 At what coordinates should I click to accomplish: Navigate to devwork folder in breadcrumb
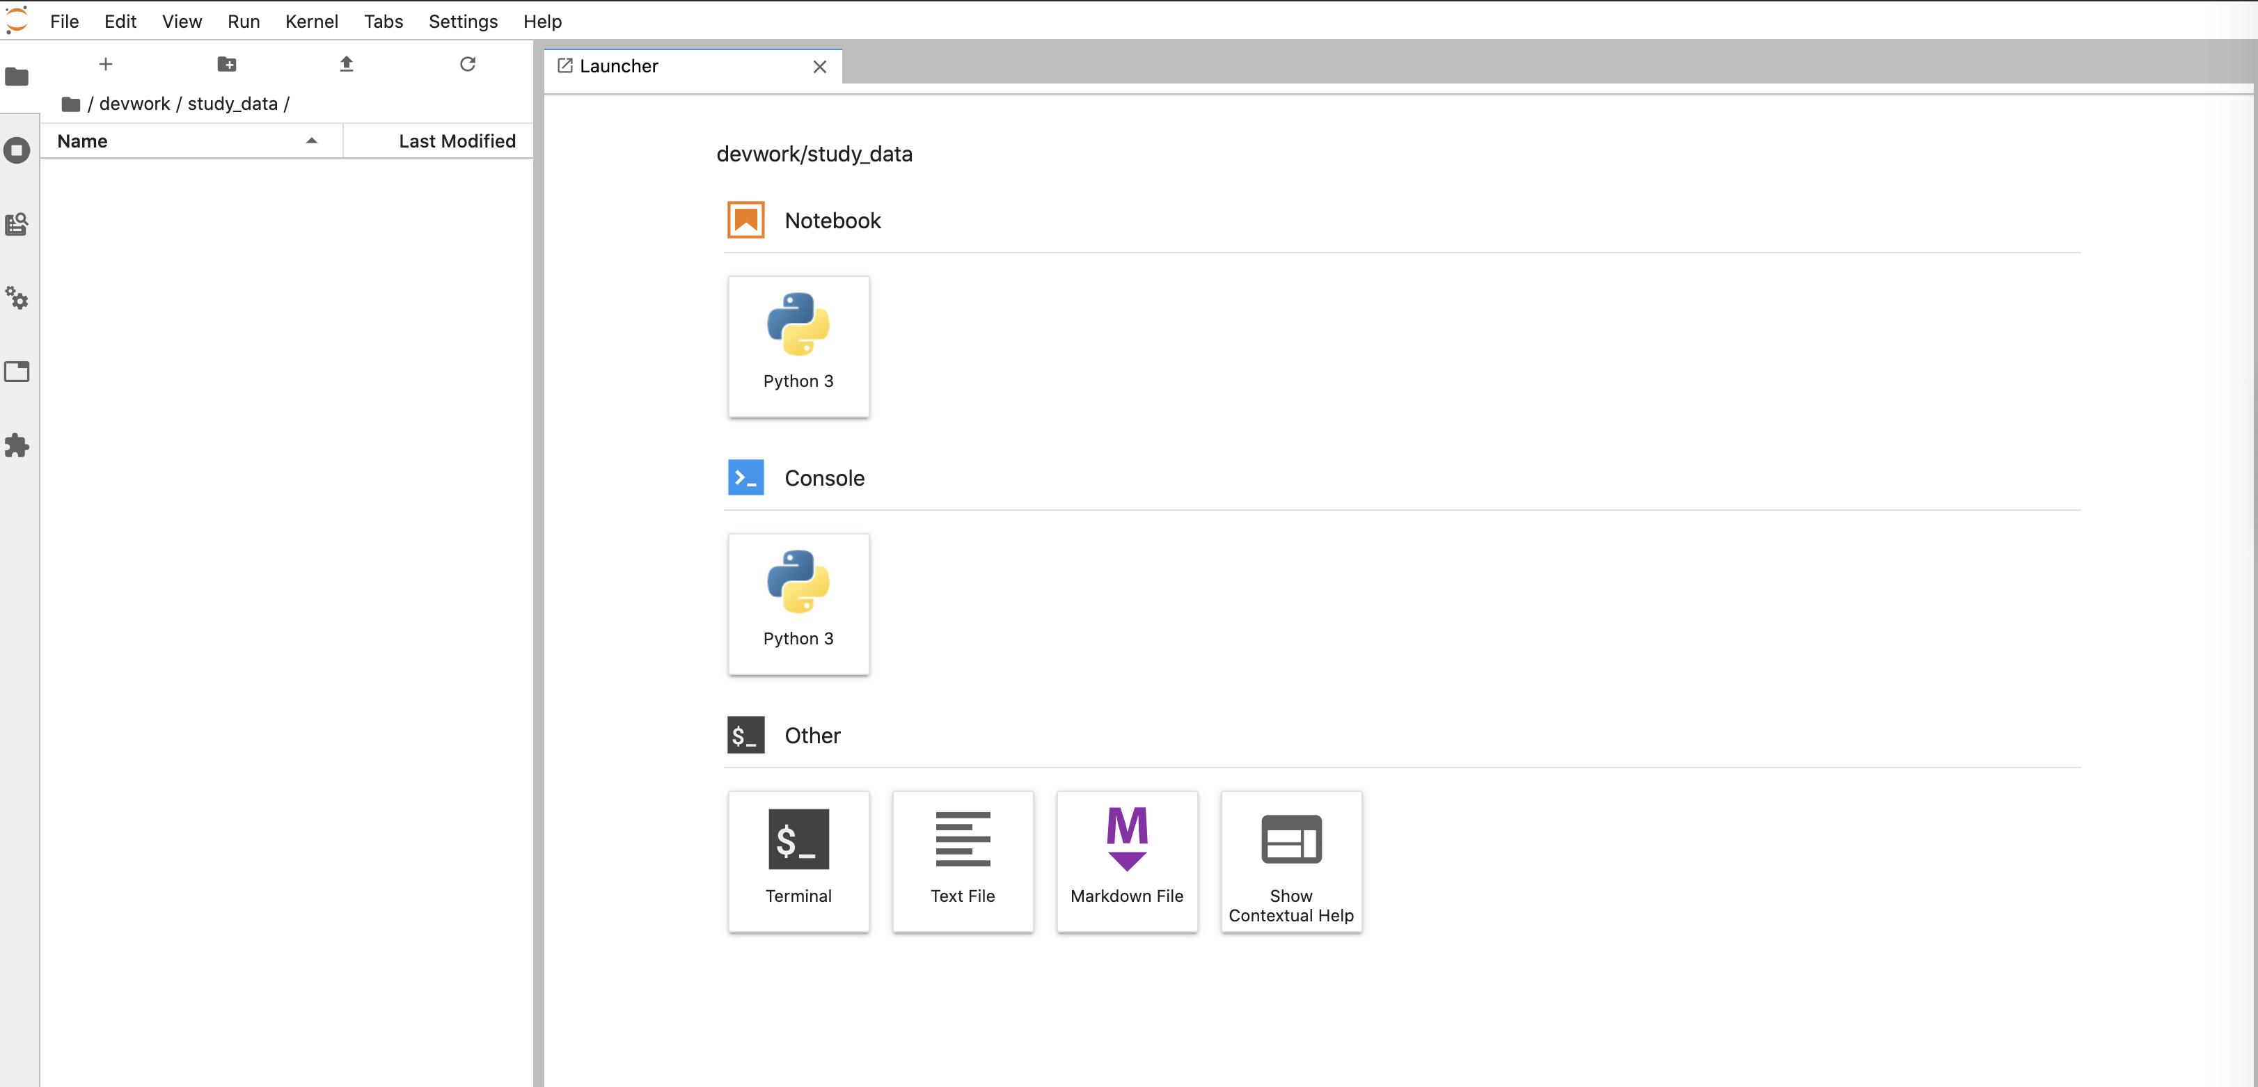(134, 104)
